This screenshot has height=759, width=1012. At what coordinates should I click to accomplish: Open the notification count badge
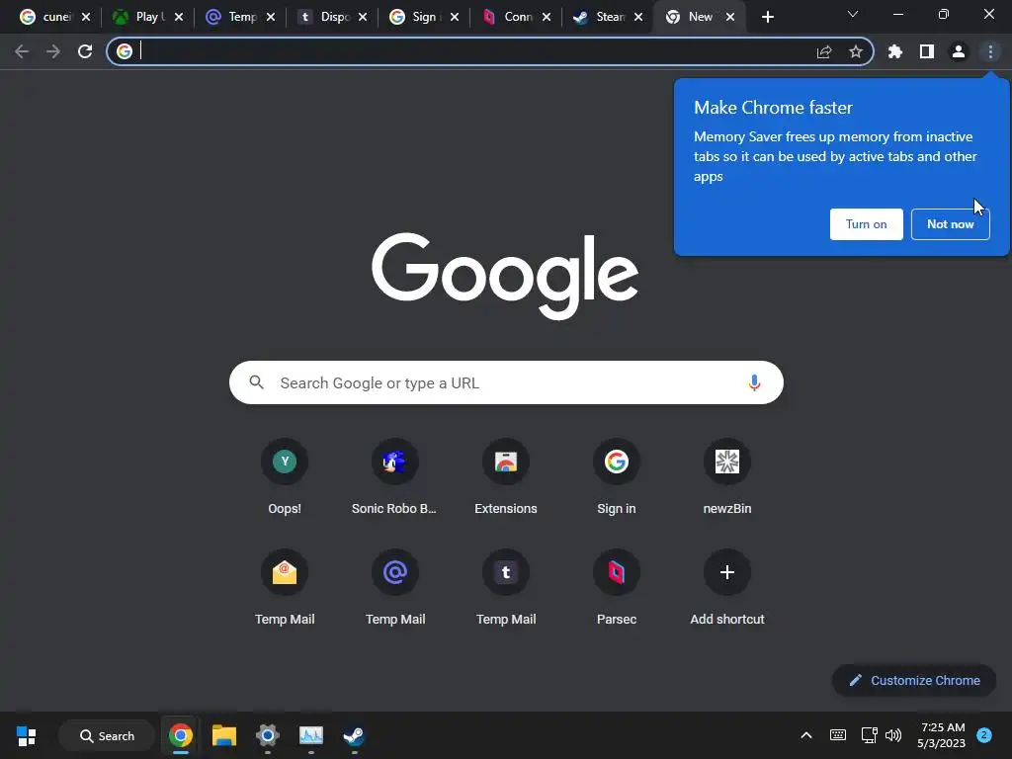point(984,735)
